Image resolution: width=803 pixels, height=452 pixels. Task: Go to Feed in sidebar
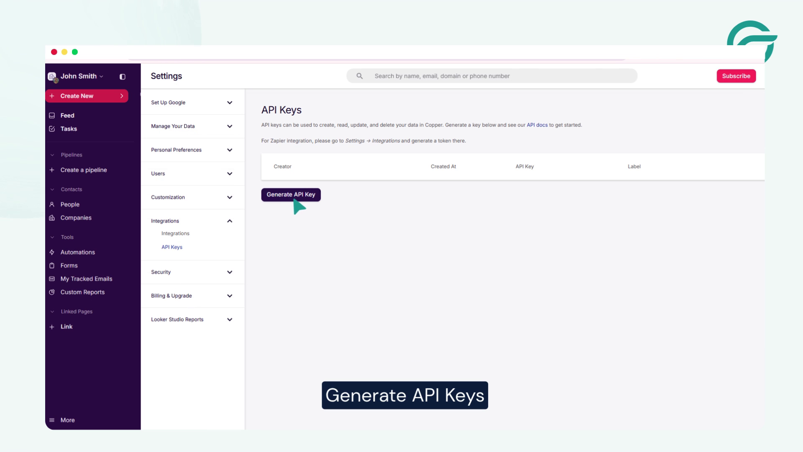click(67, 116)
